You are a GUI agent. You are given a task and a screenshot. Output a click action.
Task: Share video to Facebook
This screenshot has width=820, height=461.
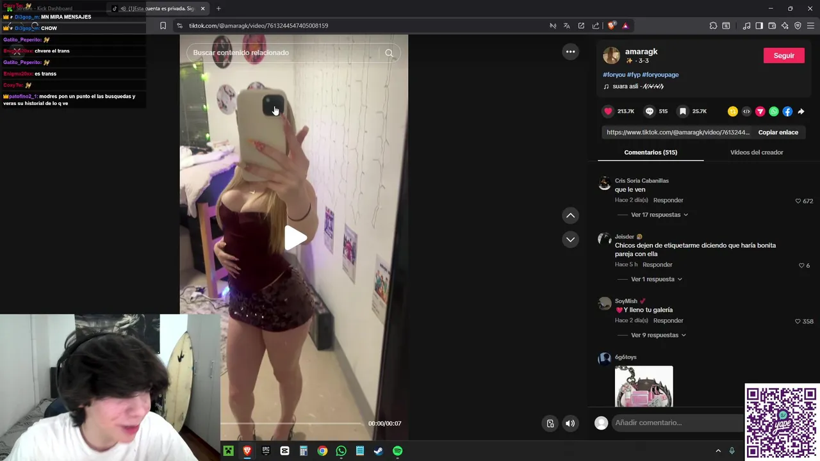(787, 111)
